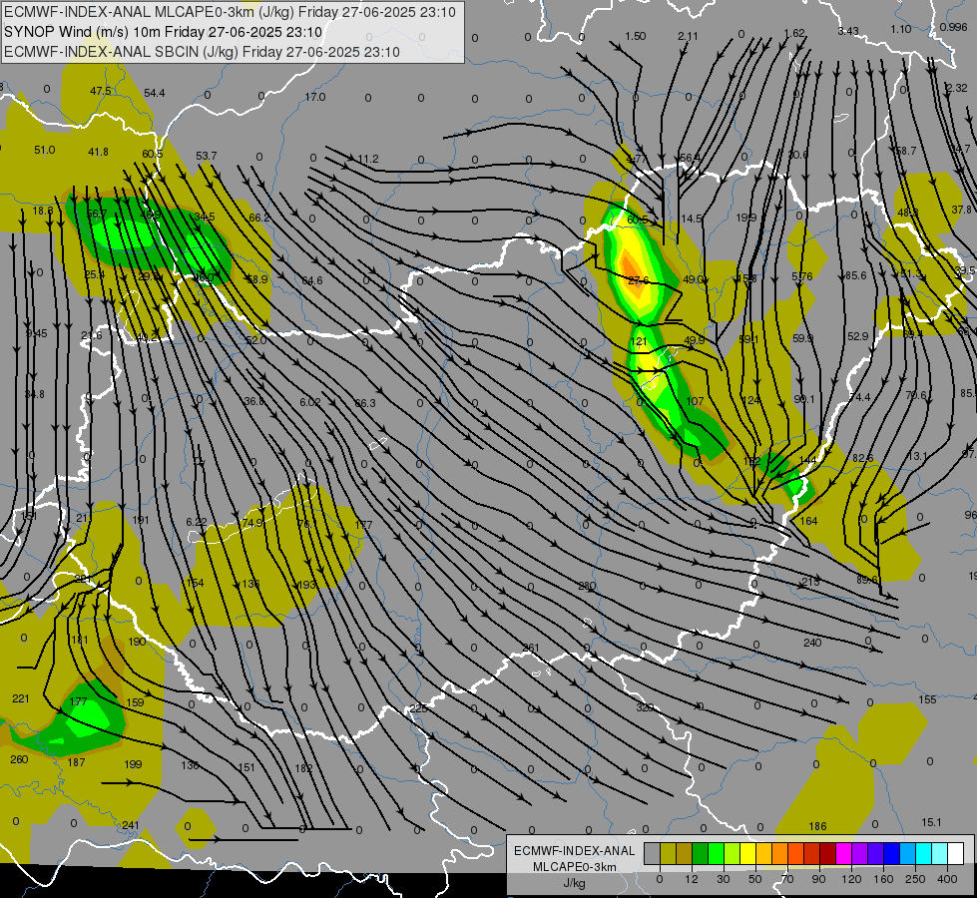Click the legend tick label 120

(851, 879)
